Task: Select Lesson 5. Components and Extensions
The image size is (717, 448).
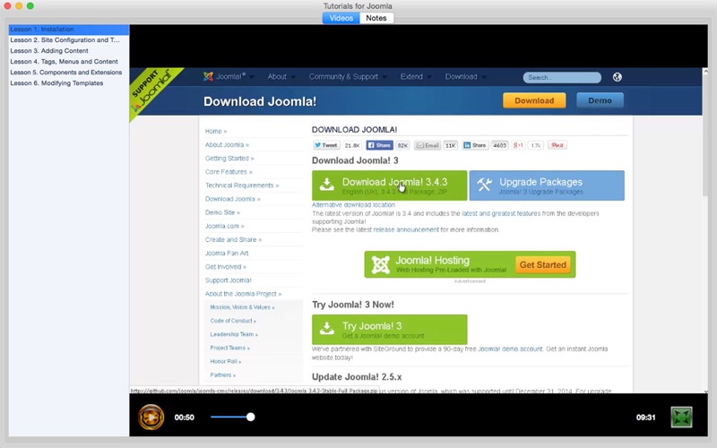Action: pyautogui.click(x=69, y=73)
